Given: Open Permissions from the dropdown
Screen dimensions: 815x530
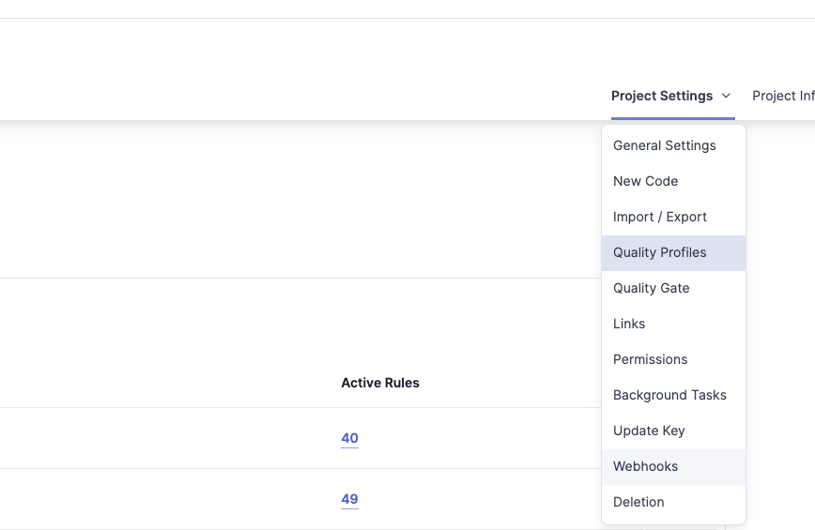Looking at the screenshot, I should [x=673, y=359].
